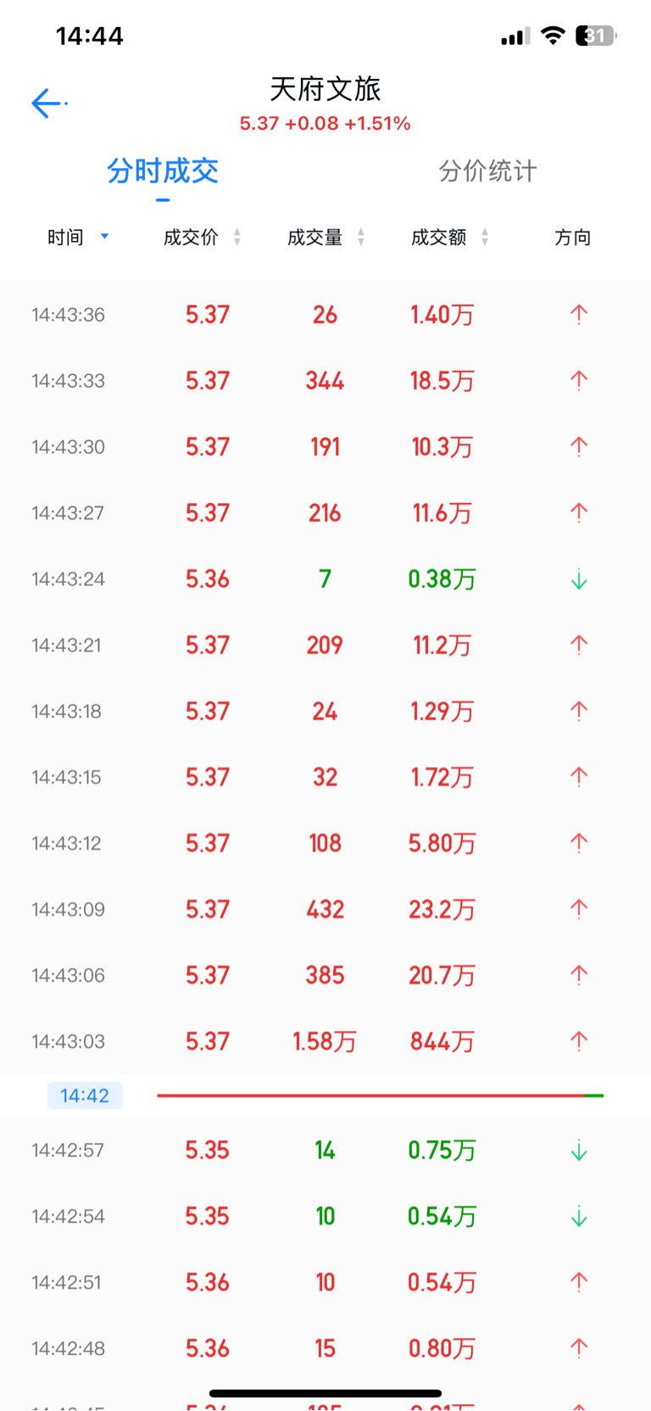
Task: Sort by 成交价 column arrows
Action: pyautogui.click(x=237, y=237)
